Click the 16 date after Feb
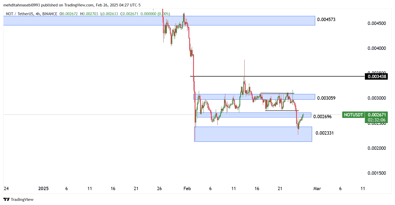Image resolution: width=395 pixels, height=205 pixels. (257, 189)
